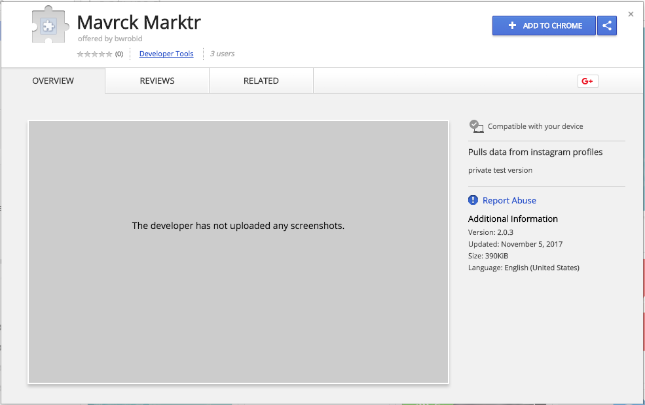Click the '(0)' rating count
This screenshot has height=405, width=645.
point(119,54)
